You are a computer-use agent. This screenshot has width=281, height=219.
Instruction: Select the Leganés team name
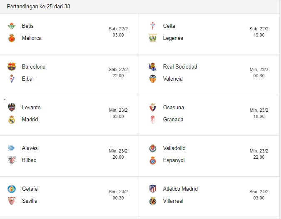pos(173,38)
